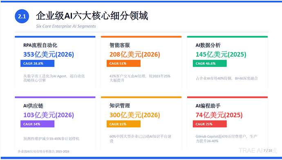Click the CAGR 28.8% blue badge
The image size is (282, 160).
[38, 64]
